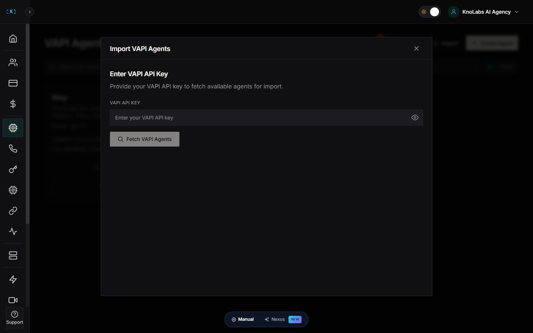The width and height of the screenshot is (533, 333).
Task: Open the key icon in sidebar
Action: [13, 169]
